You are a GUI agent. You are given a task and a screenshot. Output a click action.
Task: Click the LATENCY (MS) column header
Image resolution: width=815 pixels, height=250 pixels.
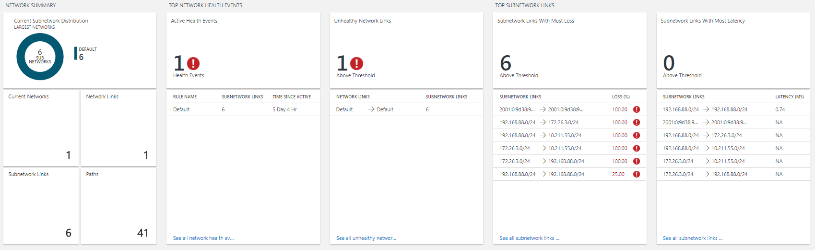pyautogui.click(x=790, y=97)
